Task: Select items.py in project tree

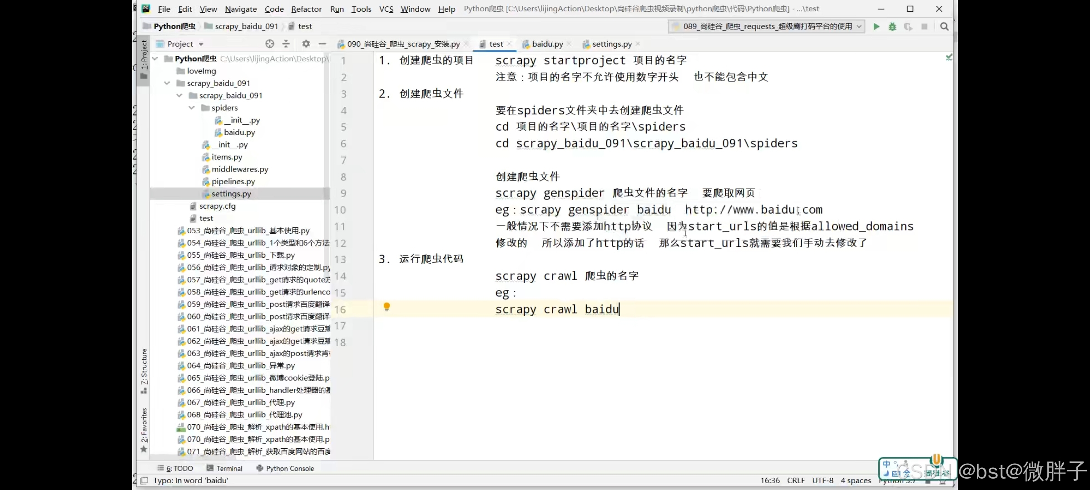Action: pyautogui.click(x=227, y=157)
